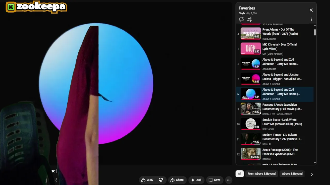
Task: Select the All filter chip
Action: pyautogui.click(x=240, y=174)
